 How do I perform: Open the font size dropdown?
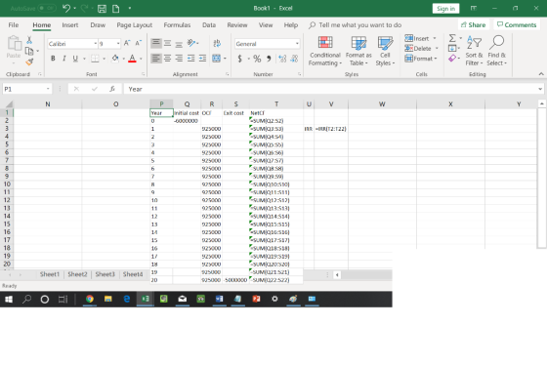[x=118, y=44]
